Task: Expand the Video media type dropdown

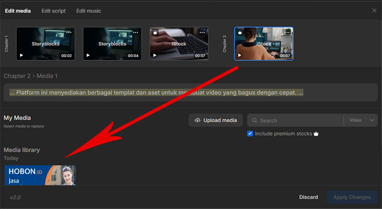Action: [x=362, y=120]
